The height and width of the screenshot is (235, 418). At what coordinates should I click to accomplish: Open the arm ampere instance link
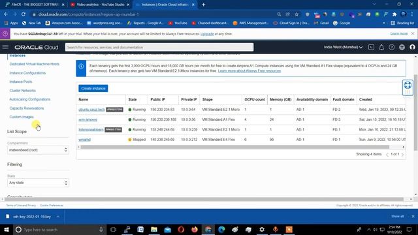(x=88, y=119)
